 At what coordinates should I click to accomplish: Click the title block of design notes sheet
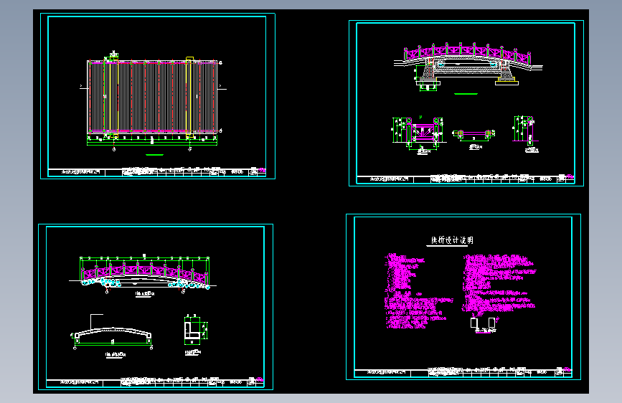[x=463, y=372]
